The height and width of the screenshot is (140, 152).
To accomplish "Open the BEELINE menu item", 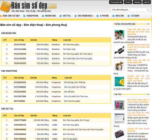I will [x=120, y=16].
